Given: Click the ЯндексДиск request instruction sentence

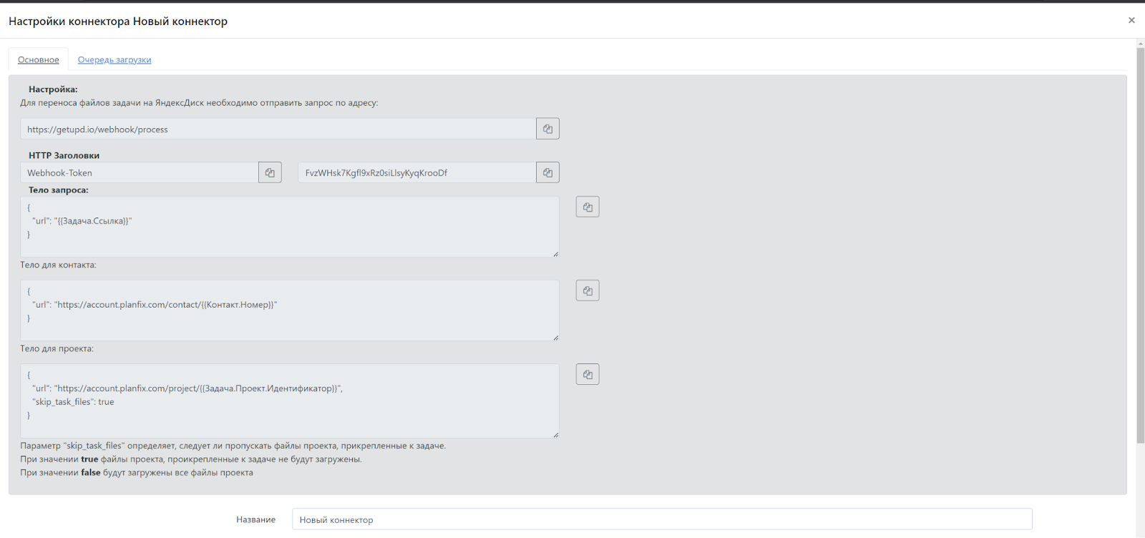Looking at the screenshot, I should [x=199, y=102].
